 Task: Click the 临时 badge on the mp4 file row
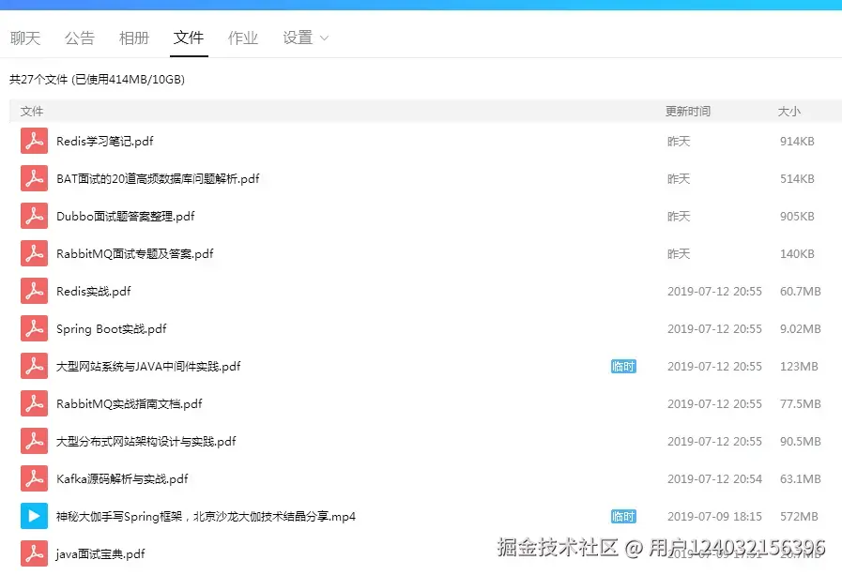tap(623, 517)
